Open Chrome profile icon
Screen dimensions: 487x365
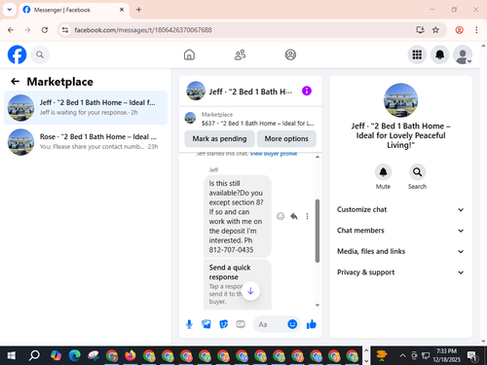460,30
